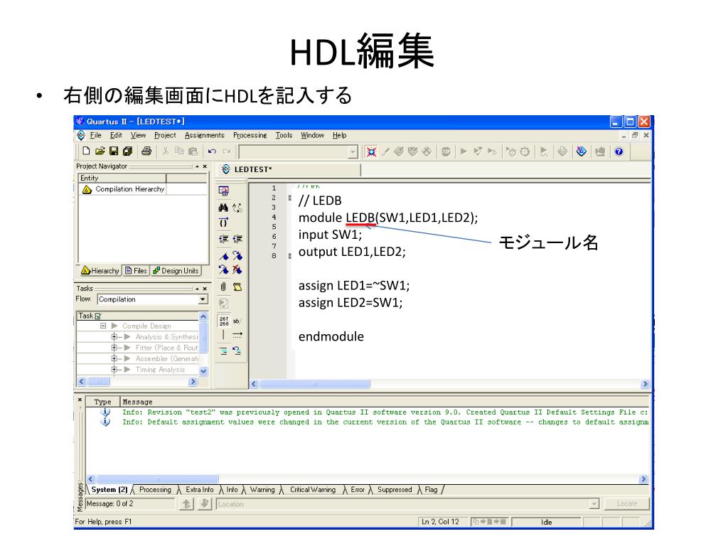Expand the Analysis & Synthesis task
The height and width of the screenshot is (546, 728).
coord(114,336)
